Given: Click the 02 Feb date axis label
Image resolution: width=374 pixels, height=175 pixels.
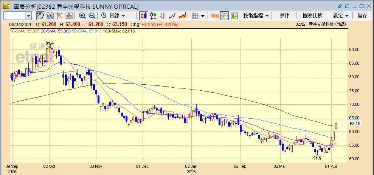Looking at the screenshot, I should [240, 166].
